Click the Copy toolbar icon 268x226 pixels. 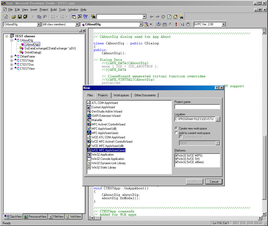(39, 17)
